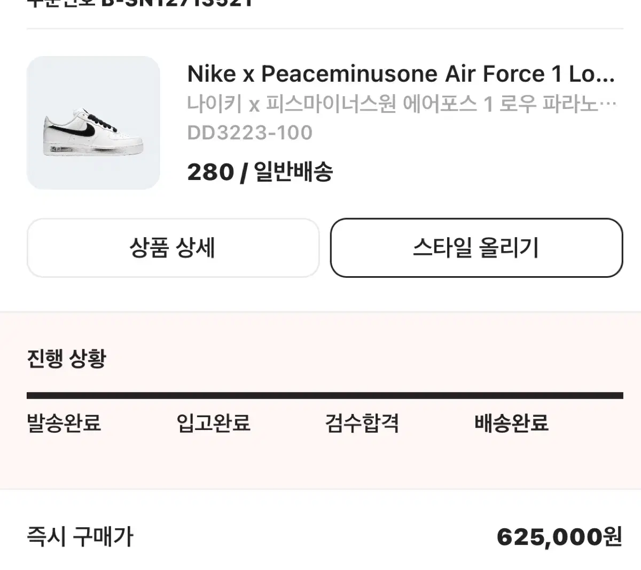Screen dimensions: 641x570
Task: Tap the 625,000원 price amount
Action: (x=559, y=536)
